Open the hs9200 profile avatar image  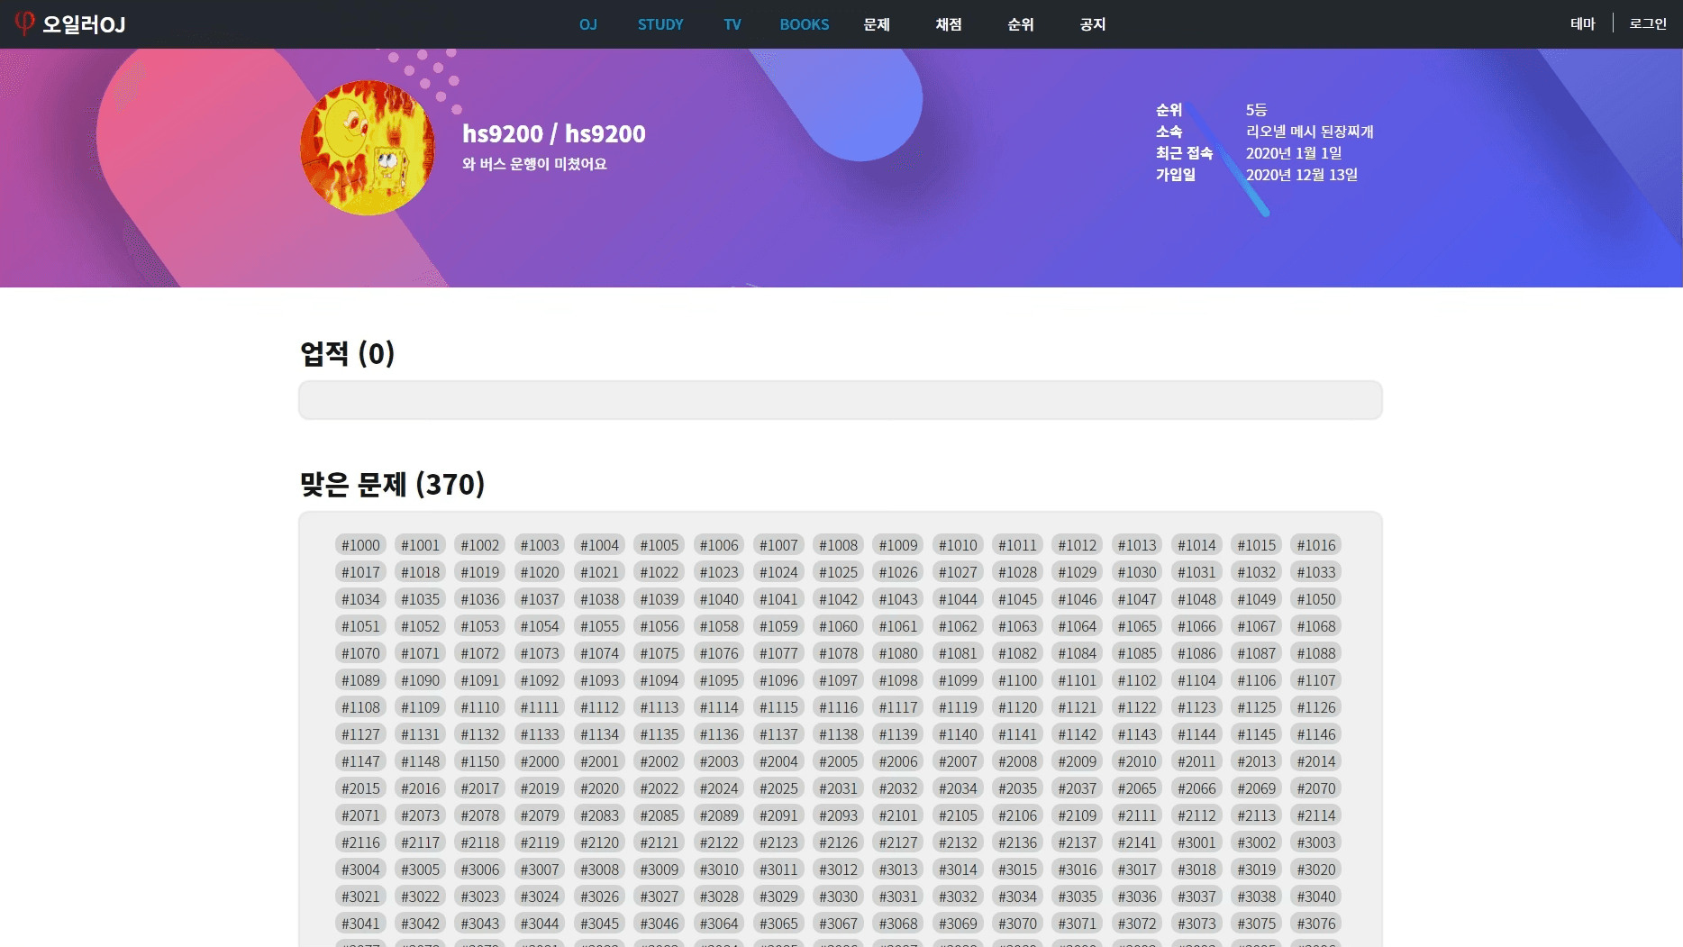point(368,148)
